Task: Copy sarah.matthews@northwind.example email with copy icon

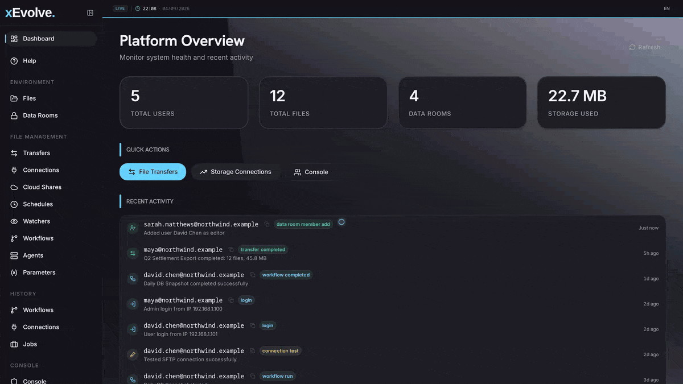Action: (x=267, y=224)
